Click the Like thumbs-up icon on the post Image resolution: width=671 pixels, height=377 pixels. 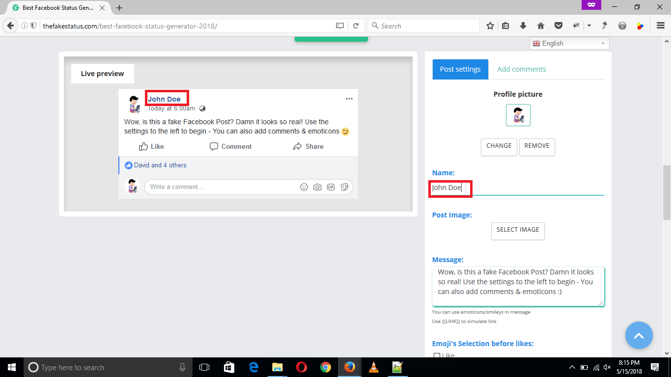pos(143,146)
